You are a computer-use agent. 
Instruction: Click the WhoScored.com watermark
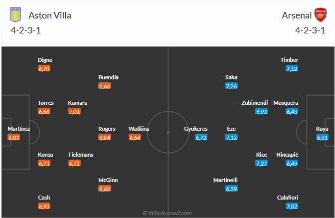[x=167, y=213]
